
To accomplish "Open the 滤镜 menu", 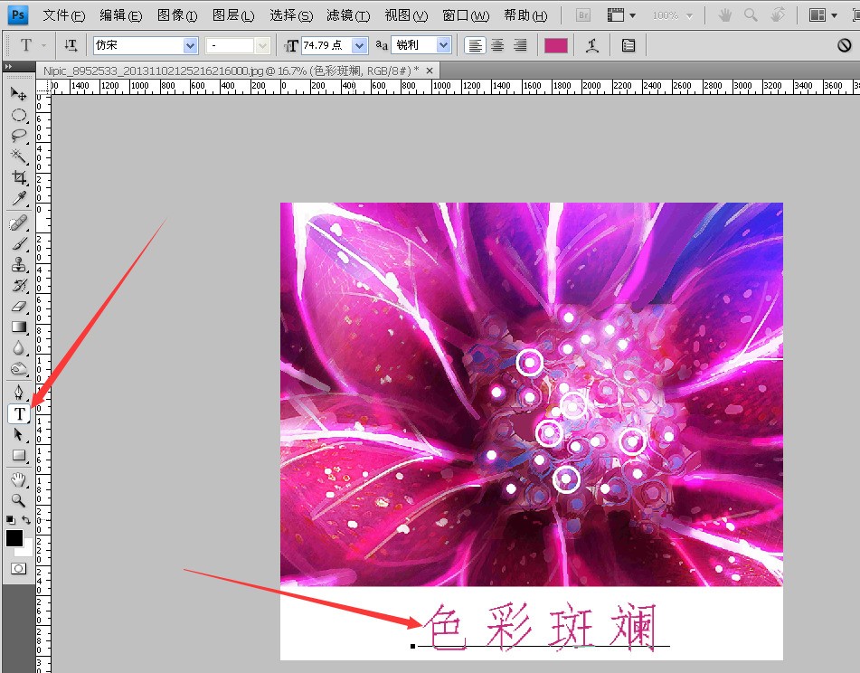I will [348, 15].
